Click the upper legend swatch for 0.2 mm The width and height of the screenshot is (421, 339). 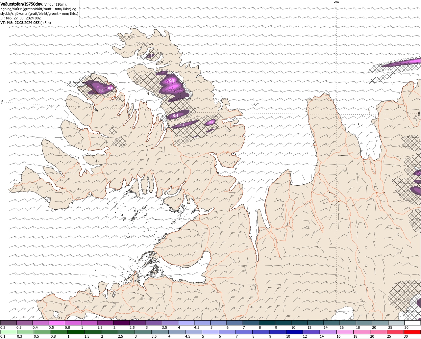[x=8, y=323]
